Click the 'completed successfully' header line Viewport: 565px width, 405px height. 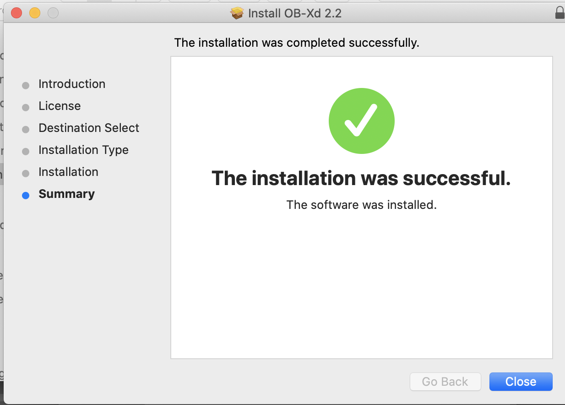[x=297, y=43]
